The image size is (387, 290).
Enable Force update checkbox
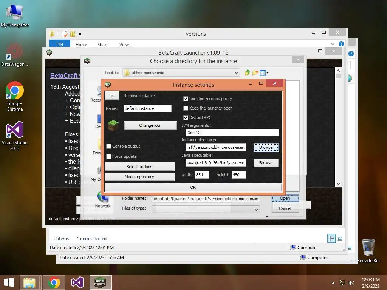click(108, 156)
